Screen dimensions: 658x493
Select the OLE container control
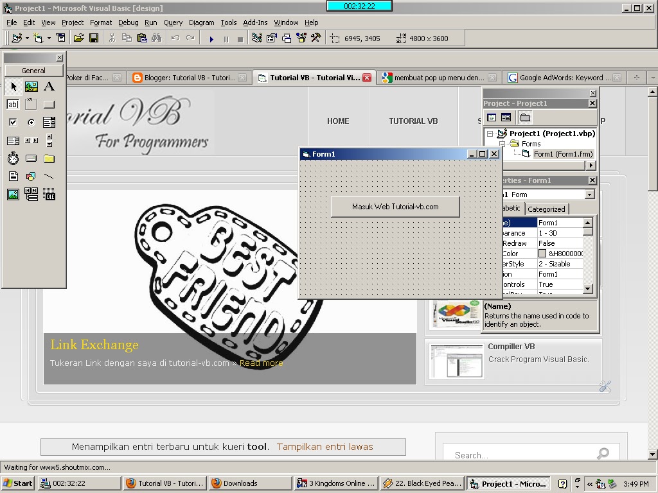49,195
